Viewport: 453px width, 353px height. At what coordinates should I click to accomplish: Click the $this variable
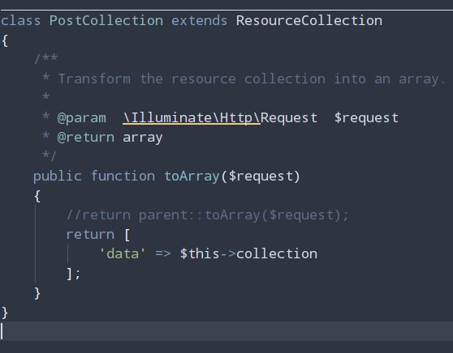200,254
